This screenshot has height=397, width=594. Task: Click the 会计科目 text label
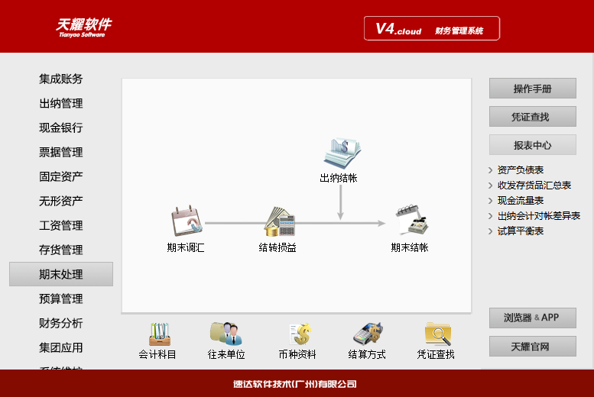157,354
